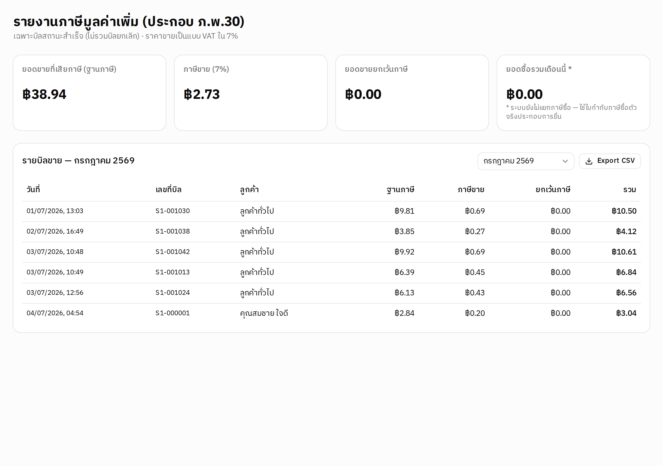Select the taxable sales summary card ฿38.94

pos(90,93)
